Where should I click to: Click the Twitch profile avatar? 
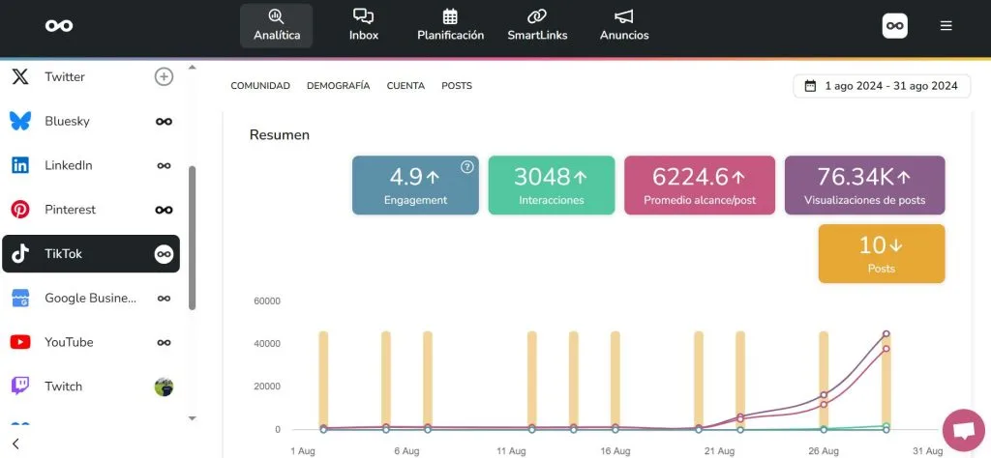pyautogui.click(x=165, y=386)
